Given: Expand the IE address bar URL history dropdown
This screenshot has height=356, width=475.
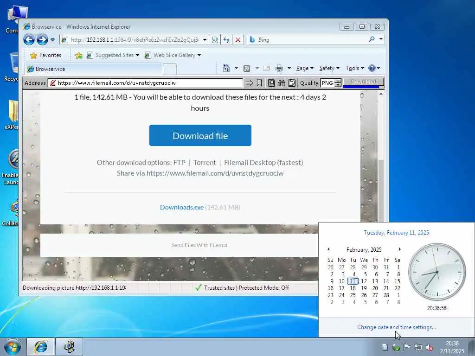Looking at the screenshot, I should (x=205, y=40).
